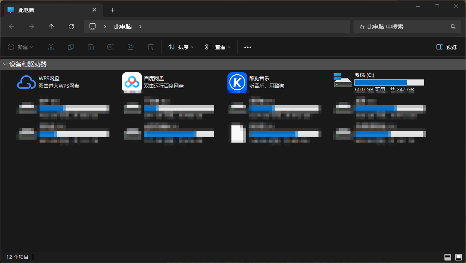Open the 查看 view dropdown
This screenshot has height=263, width=466.
tap(218, 47)
